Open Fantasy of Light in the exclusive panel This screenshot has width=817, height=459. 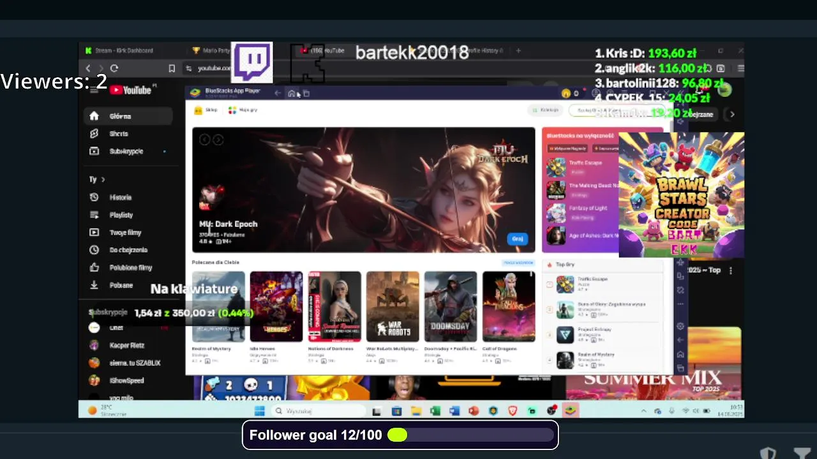click(581, 212)
